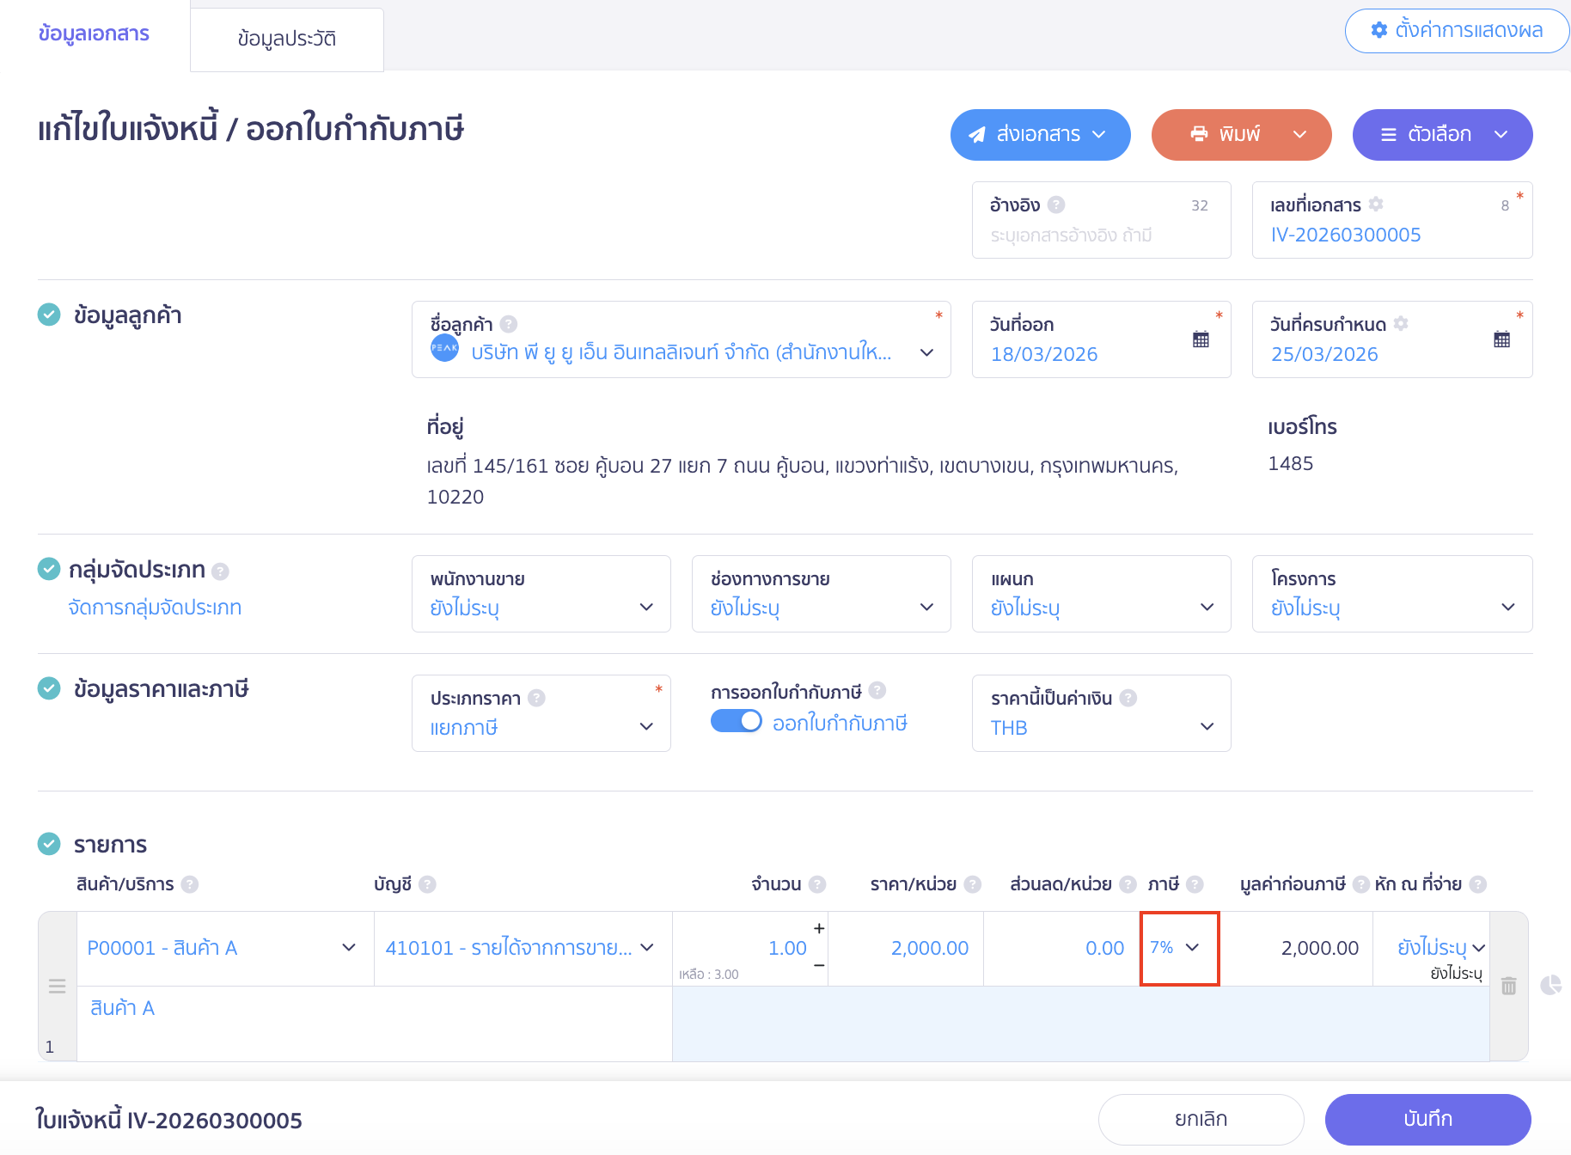
Task: Open calendar icon for issue date
Action: (x=1201, y=339)
